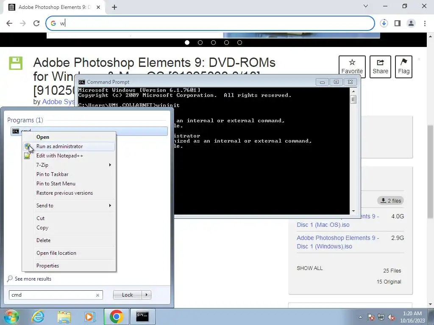Click Chrome's forward navigation arrow

click(23, 23)
